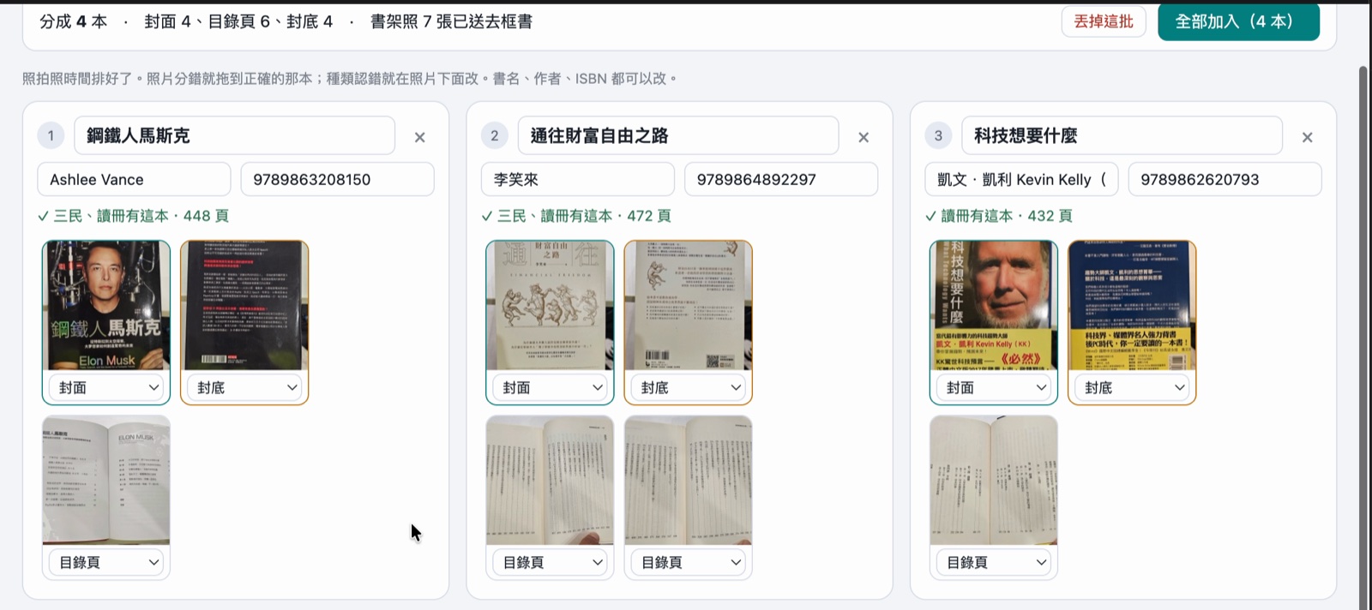Select the blue 科技想要什麼 back cover thumbnail
1372x610 pixels.
tap(1132, 306)
